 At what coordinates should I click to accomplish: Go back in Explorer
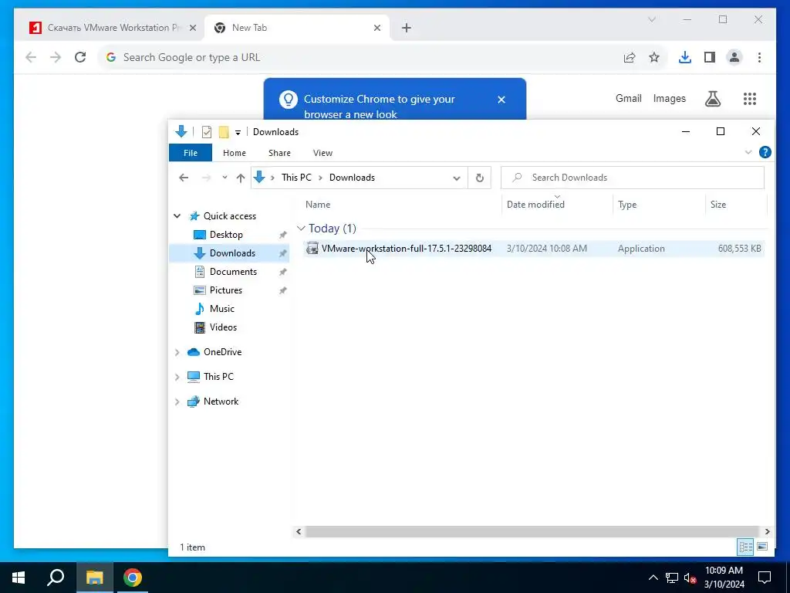(x=184, y=178)
